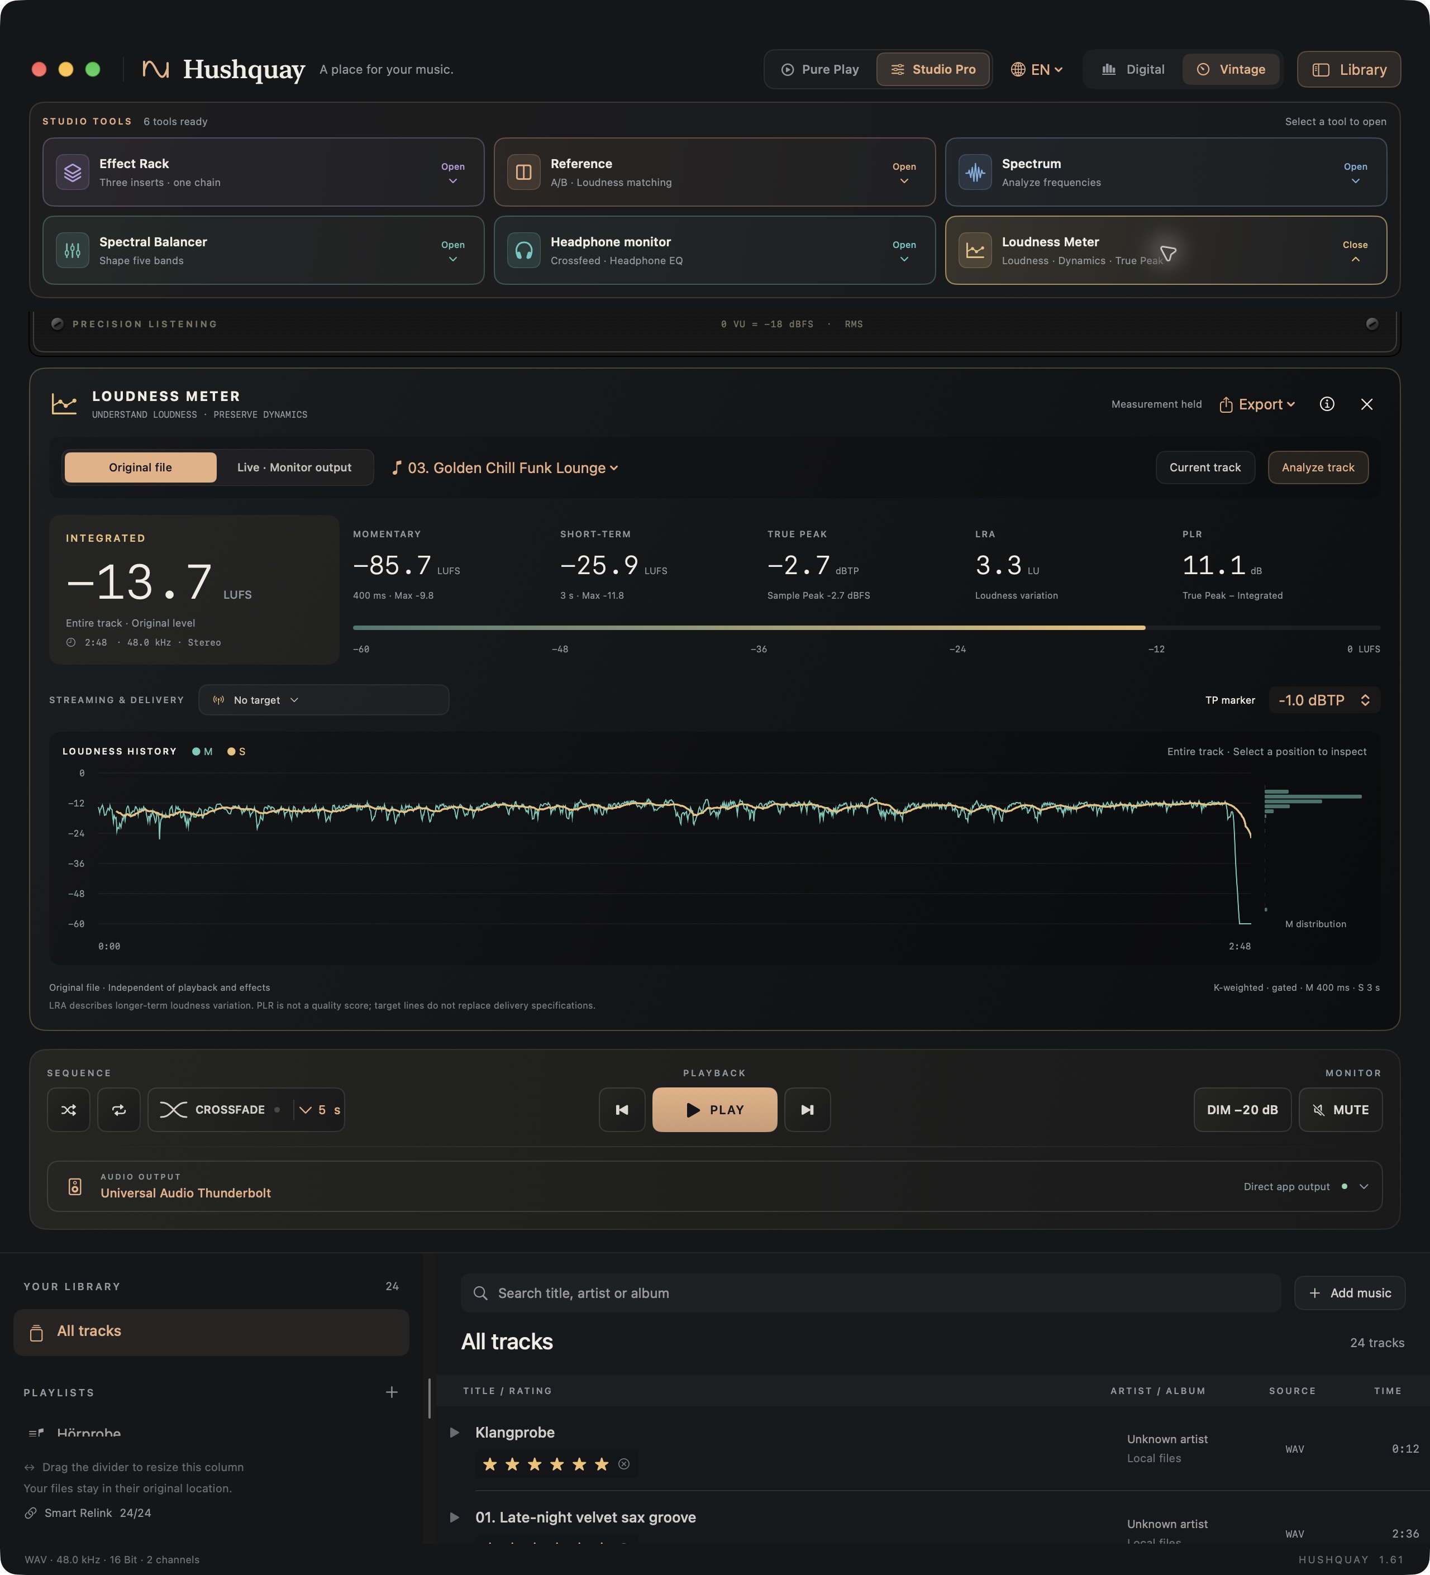Enable DIM −20 dB monitoring

pos(1242,1109)
